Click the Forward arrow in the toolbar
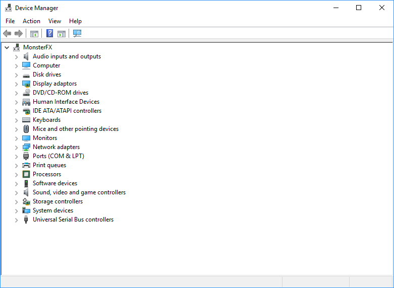394x288 pixels. click(x=19, y=34)
